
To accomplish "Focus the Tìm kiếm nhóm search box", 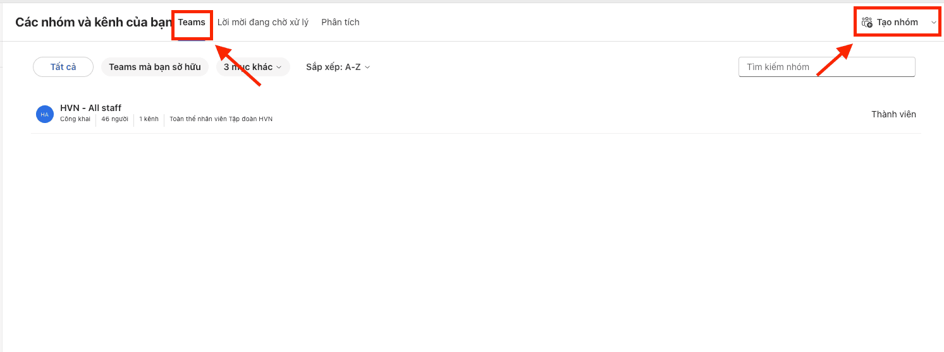I will pos(826,67).
